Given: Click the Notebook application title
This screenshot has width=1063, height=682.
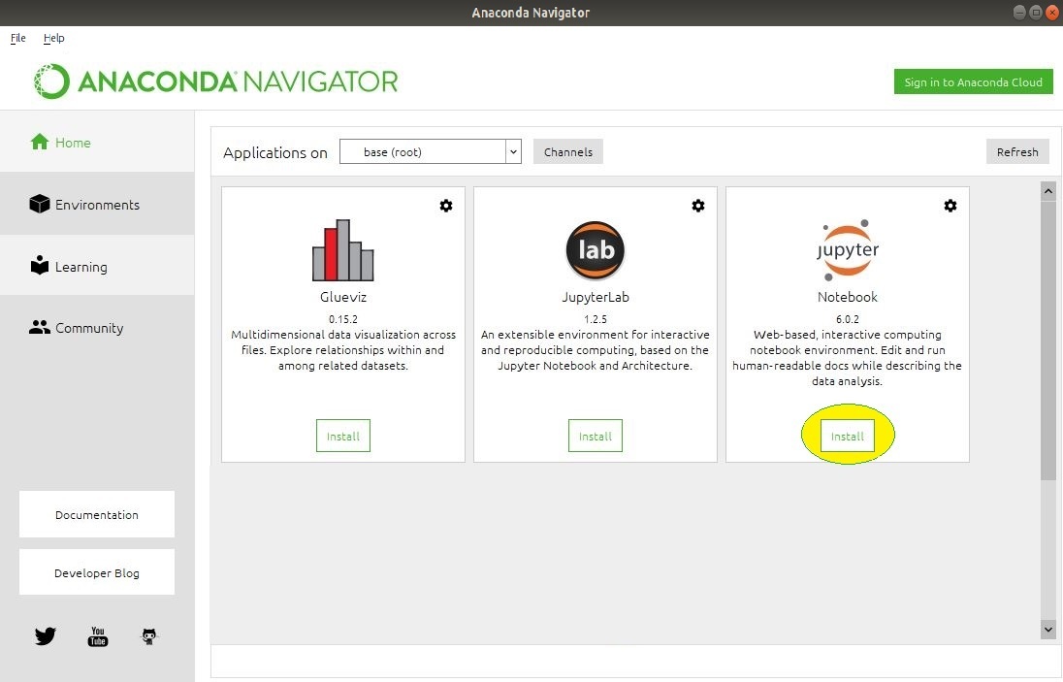Looking at the screenshot, I should coord(848,297).
